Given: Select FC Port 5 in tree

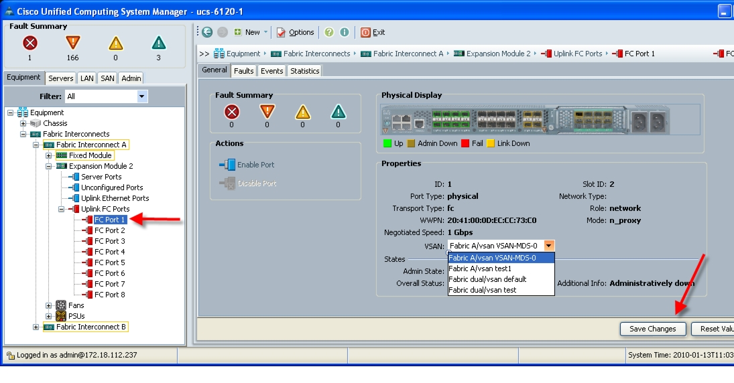Looking at the screenshot, I should [x=109, y=263].
